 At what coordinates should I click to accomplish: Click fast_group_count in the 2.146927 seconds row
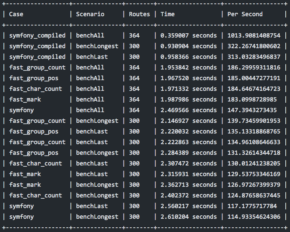[x=37, y=121]
